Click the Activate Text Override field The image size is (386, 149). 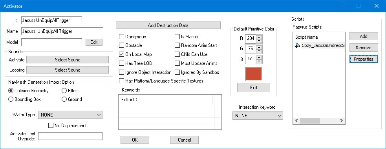[x=70, y=136]
